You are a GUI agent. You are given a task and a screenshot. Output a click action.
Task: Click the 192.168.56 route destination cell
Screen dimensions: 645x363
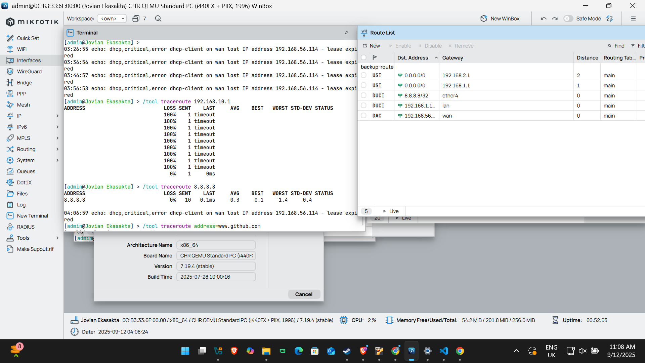pos(417,116)
